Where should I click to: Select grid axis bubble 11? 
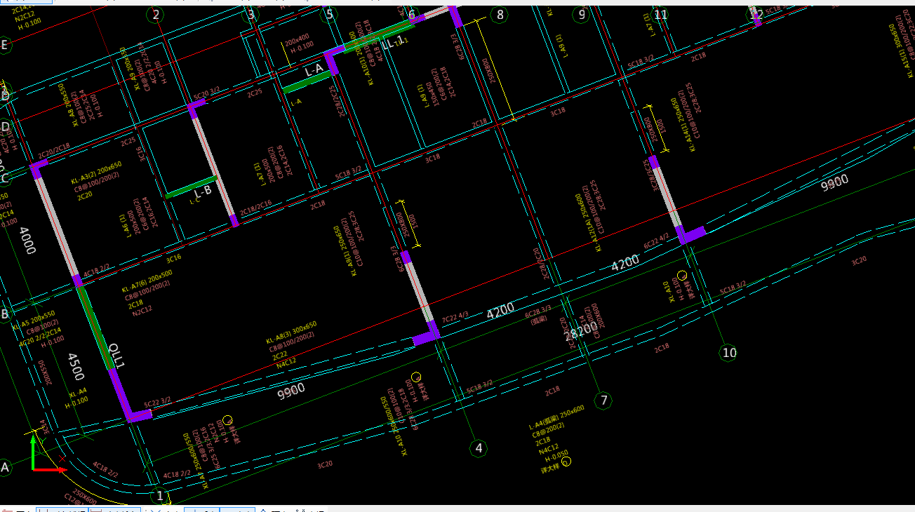(x=660, y=15)
